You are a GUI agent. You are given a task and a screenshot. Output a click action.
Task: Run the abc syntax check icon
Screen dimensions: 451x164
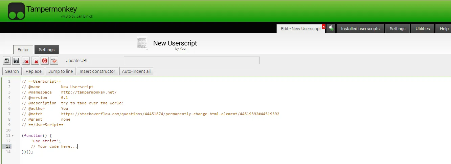click(54, 61)
